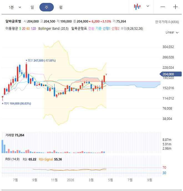Expand the chart type dropdown arrow

[x=148, y=6]
